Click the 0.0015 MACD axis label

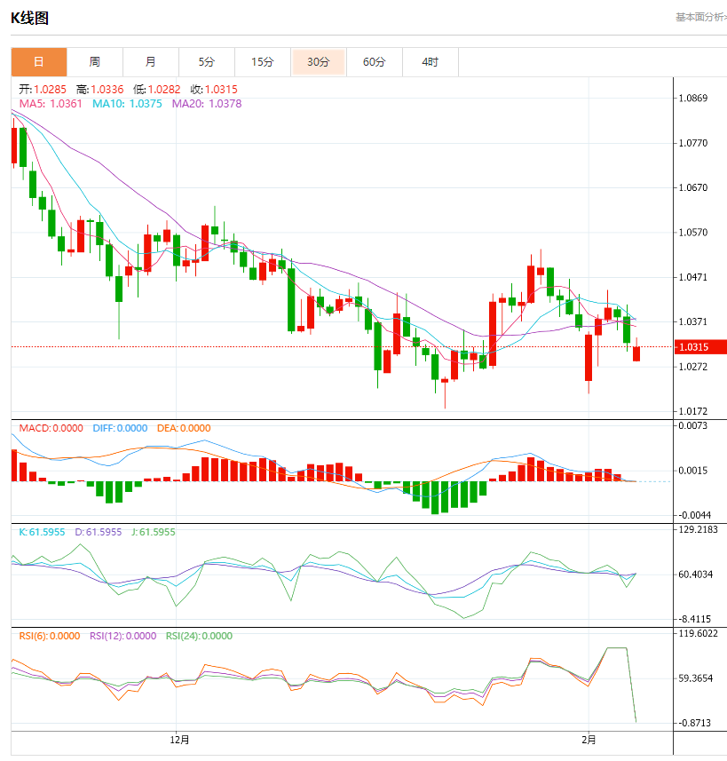click(693, 471)
